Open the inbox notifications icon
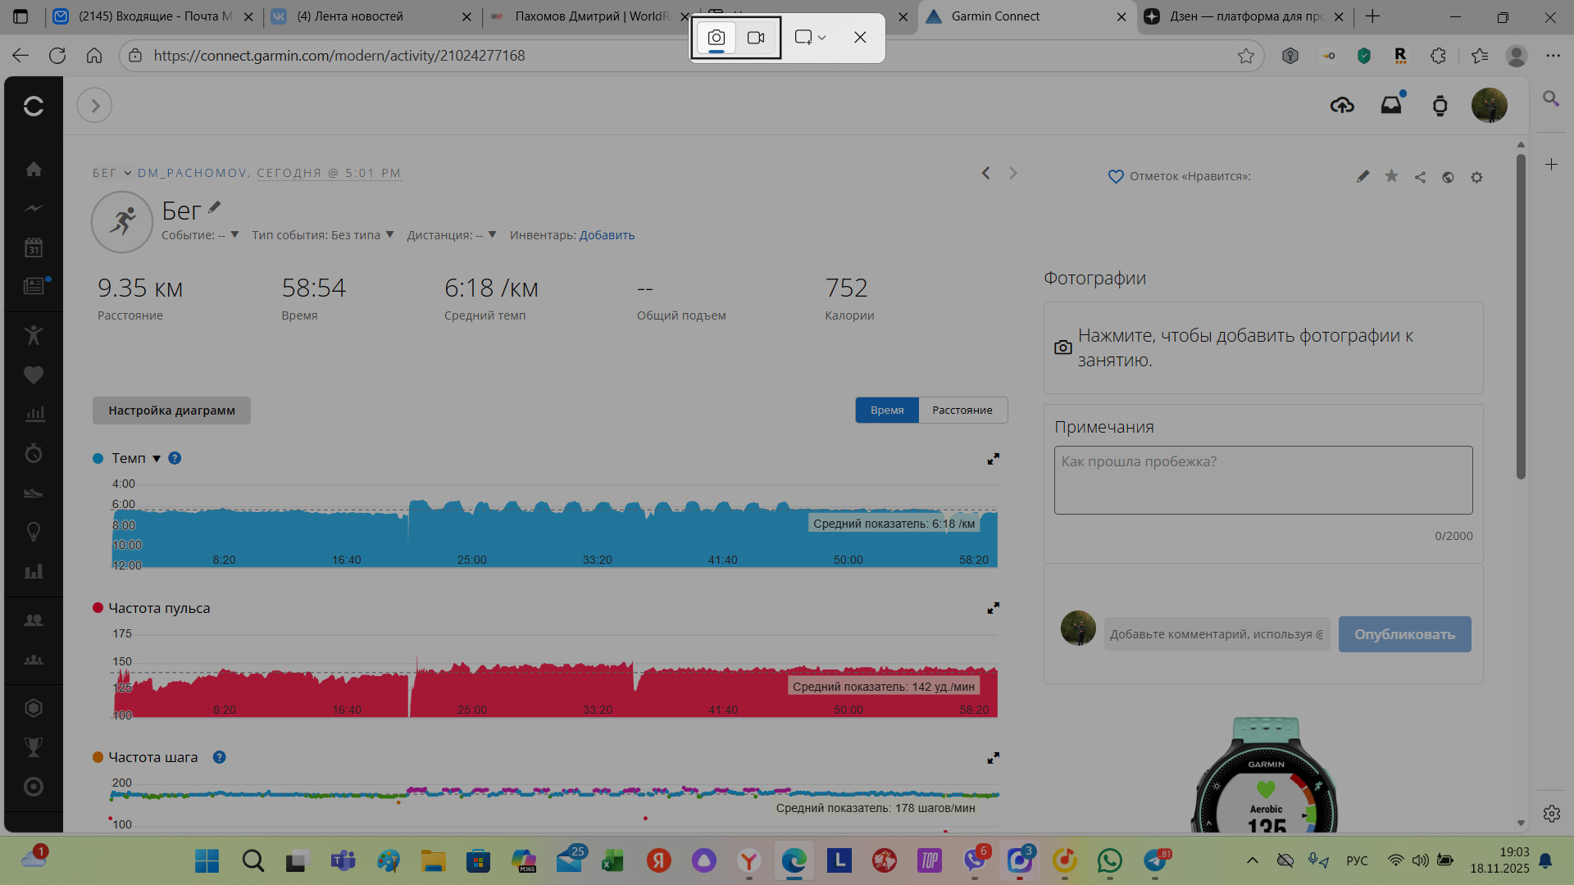 [x=1391, y=105]
